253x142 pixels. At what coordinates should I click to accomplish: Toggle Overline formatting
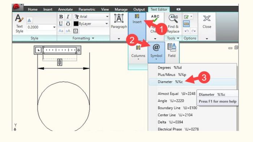[68, 24]
